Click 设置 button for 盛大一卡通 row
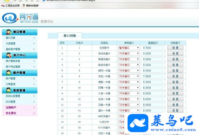 [x=175, y=110]
